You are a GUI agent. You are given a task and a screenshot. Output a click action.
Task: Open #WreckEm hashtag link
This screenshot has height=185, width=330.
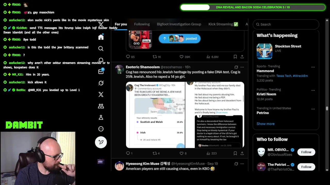click(300, 76)
